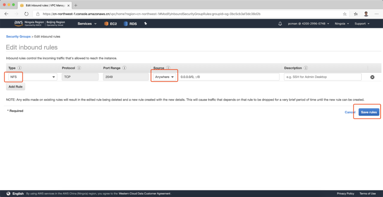383x197 pixels.
Task: Click the notifications bell icon
Action: pyautogui.click(x=280, y=24)
